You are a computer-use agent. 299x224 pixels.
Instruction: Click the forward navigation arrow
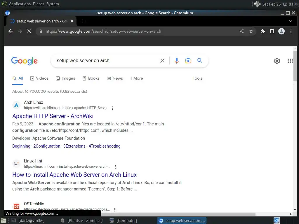pos(20,31)
